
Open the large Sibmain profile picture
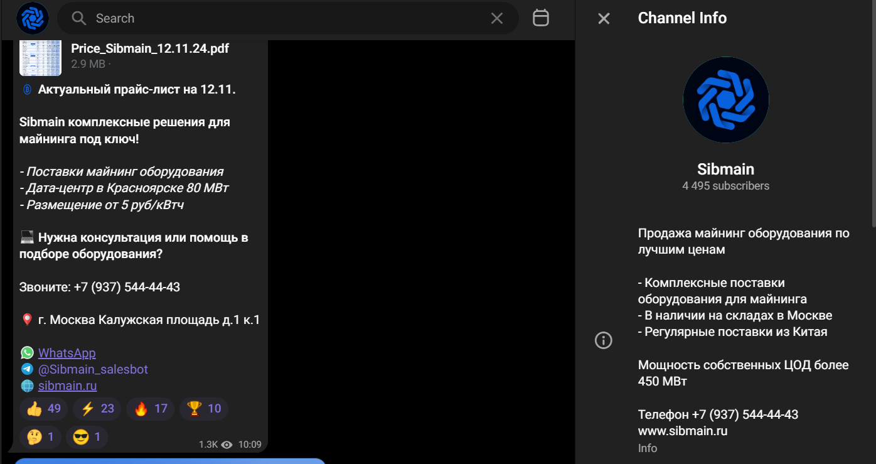tap(726, 100)
